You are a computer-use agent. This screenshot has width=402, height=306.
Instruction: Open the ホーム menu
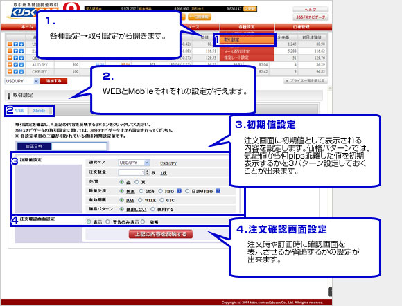click(x=27, y=27)
